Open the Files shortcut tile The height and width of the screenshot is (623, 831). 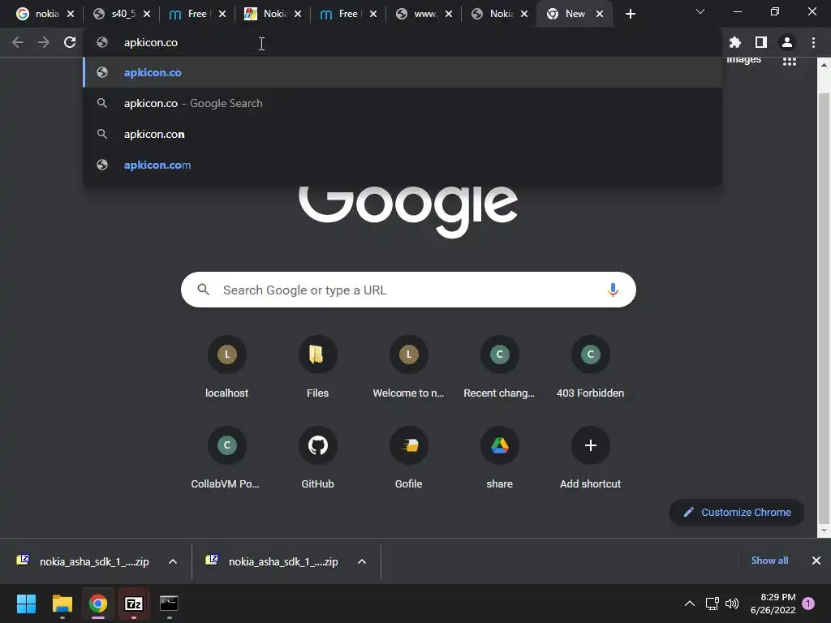[317, 367]
